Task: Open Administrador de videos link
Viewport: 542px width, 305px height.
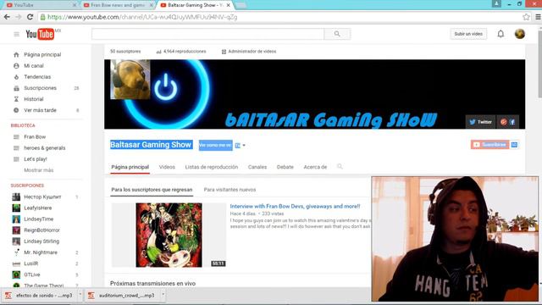Action: pos(249,52)
